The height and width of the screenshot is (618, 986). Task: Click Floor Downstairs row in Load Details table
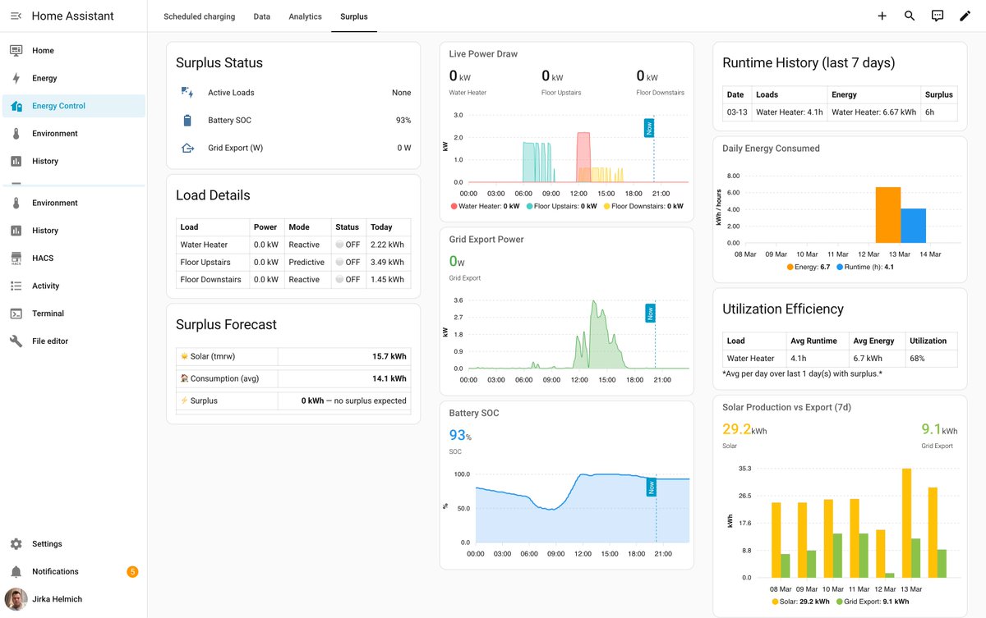pyautogui.click(x=293, y=279)
